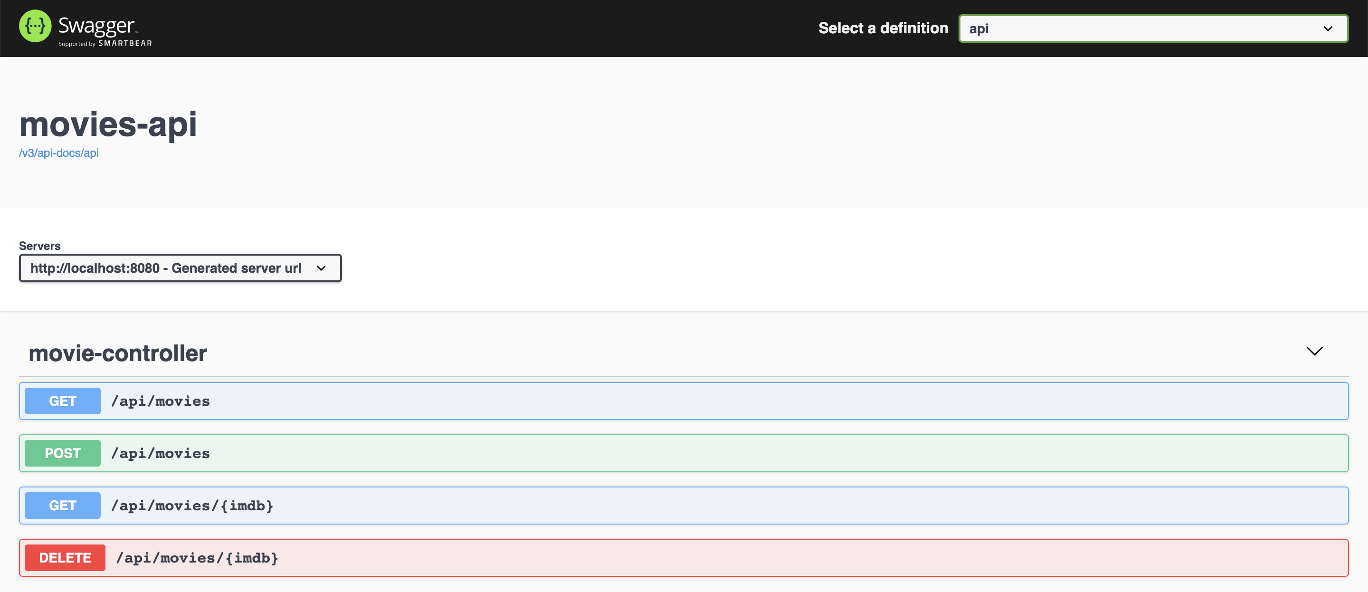Click the blue GET badge for /api/movies
Viewport: 1368px width, 592px height.
(62, 401)
